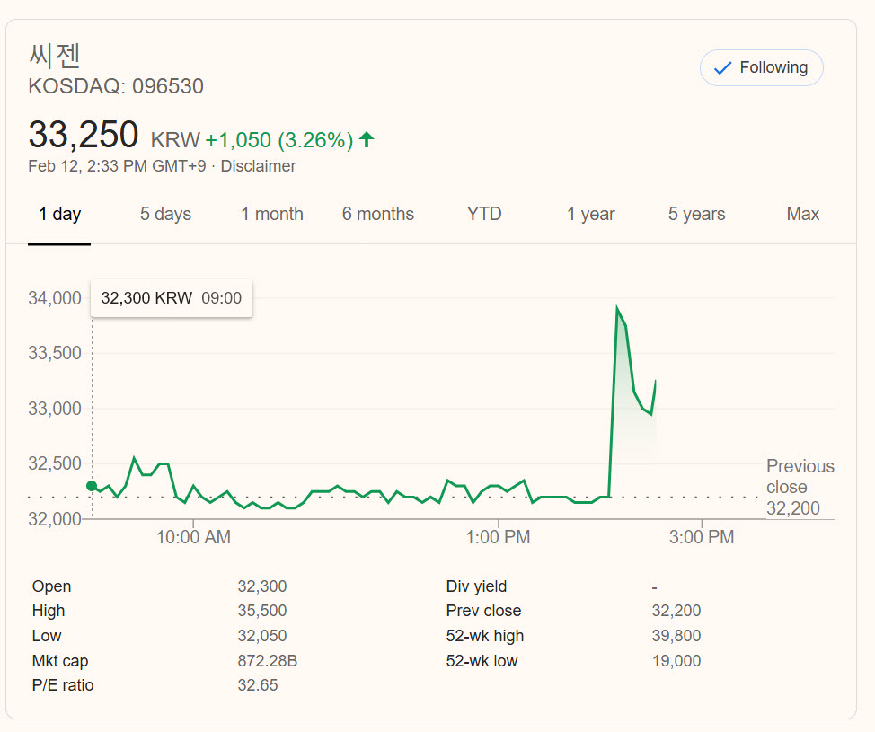Select the YTD range tab
This screenshot has width=875, height=732.
pyautogui.click(x=484, y=215)
